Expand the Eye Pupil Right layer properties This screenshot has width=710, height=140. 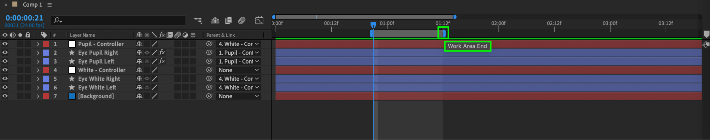click(x=38, y=53)
